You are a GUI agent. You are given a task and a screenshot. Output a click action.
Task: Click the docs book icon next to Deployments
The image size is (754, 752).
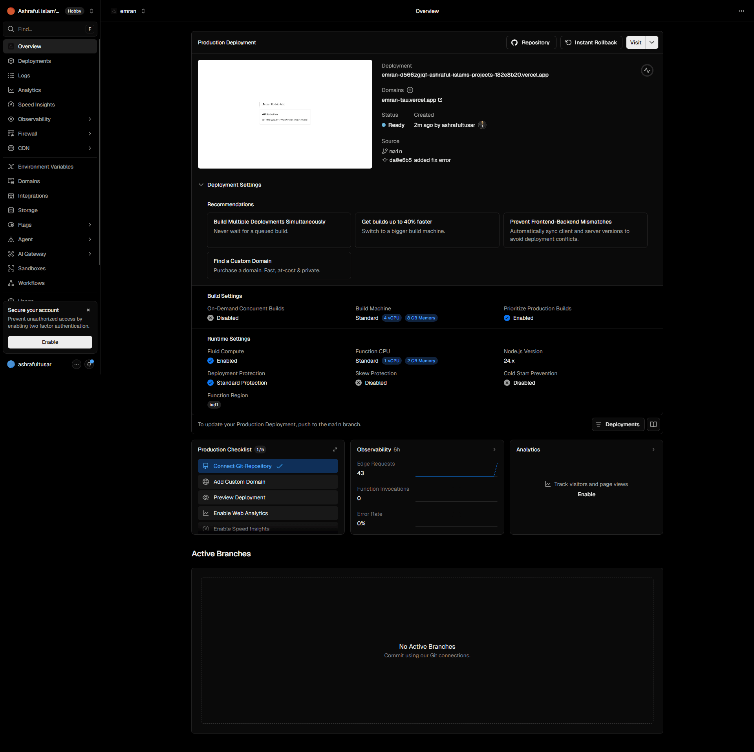tap(653, 424)
